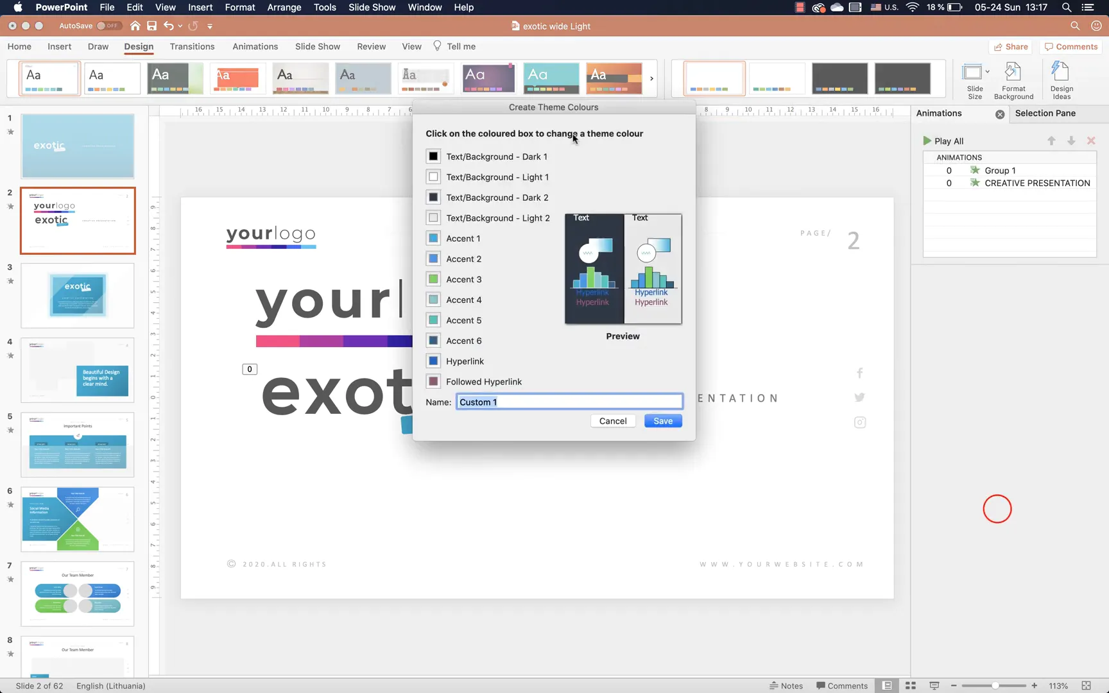
Task: Click the Accent 3 colour swatch
Action: pyautogui.click(x=433, y=278)
